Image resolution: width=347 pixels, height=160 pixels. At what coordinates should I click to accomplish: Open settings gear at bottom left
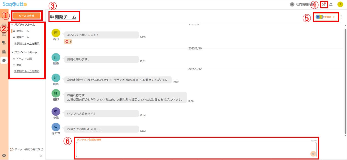click(4, 155)
